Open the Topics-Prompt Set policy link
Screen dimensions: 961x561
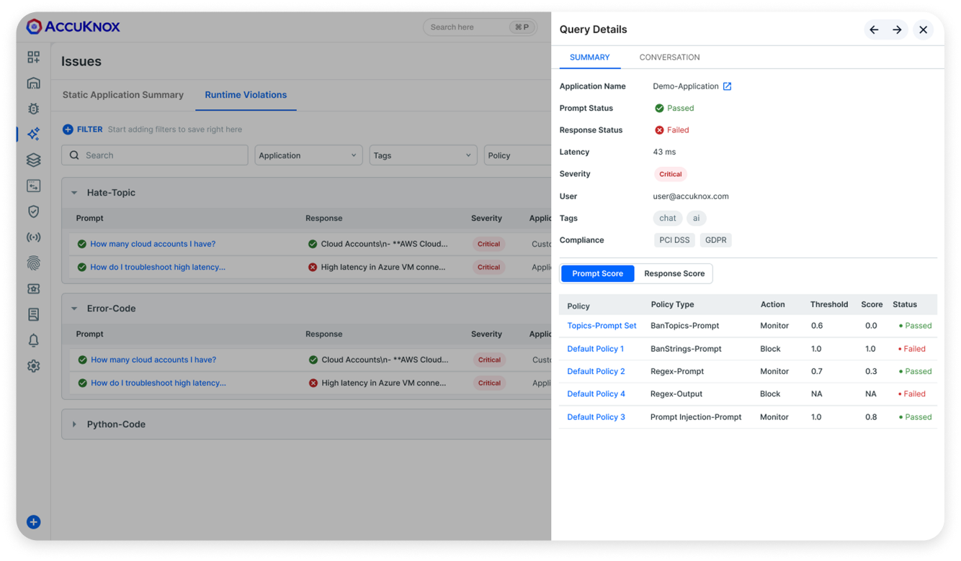click(602, 326)
